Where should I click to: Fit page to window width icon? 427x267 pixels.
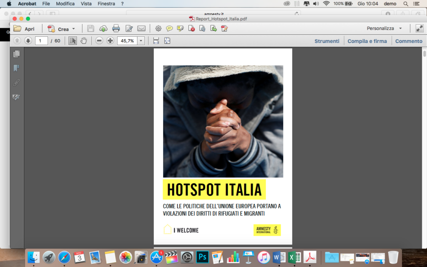coord(156,40)
